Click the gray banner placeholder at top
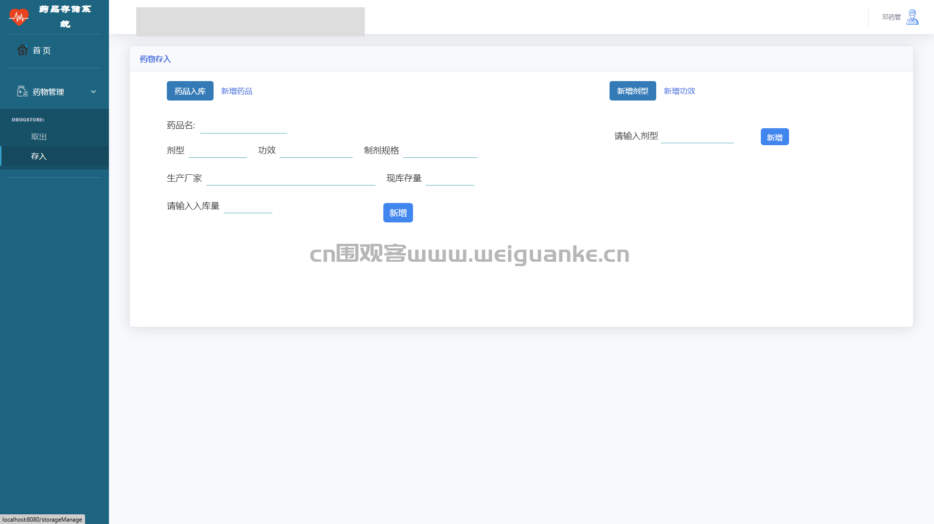Viewport: 934px width, 524px height. click(x=251, y=22)
